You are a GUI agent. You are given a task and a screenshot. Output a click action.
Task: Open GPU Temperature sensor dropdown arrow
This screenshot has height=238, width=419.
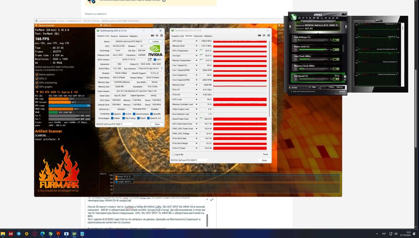(197, 51)
